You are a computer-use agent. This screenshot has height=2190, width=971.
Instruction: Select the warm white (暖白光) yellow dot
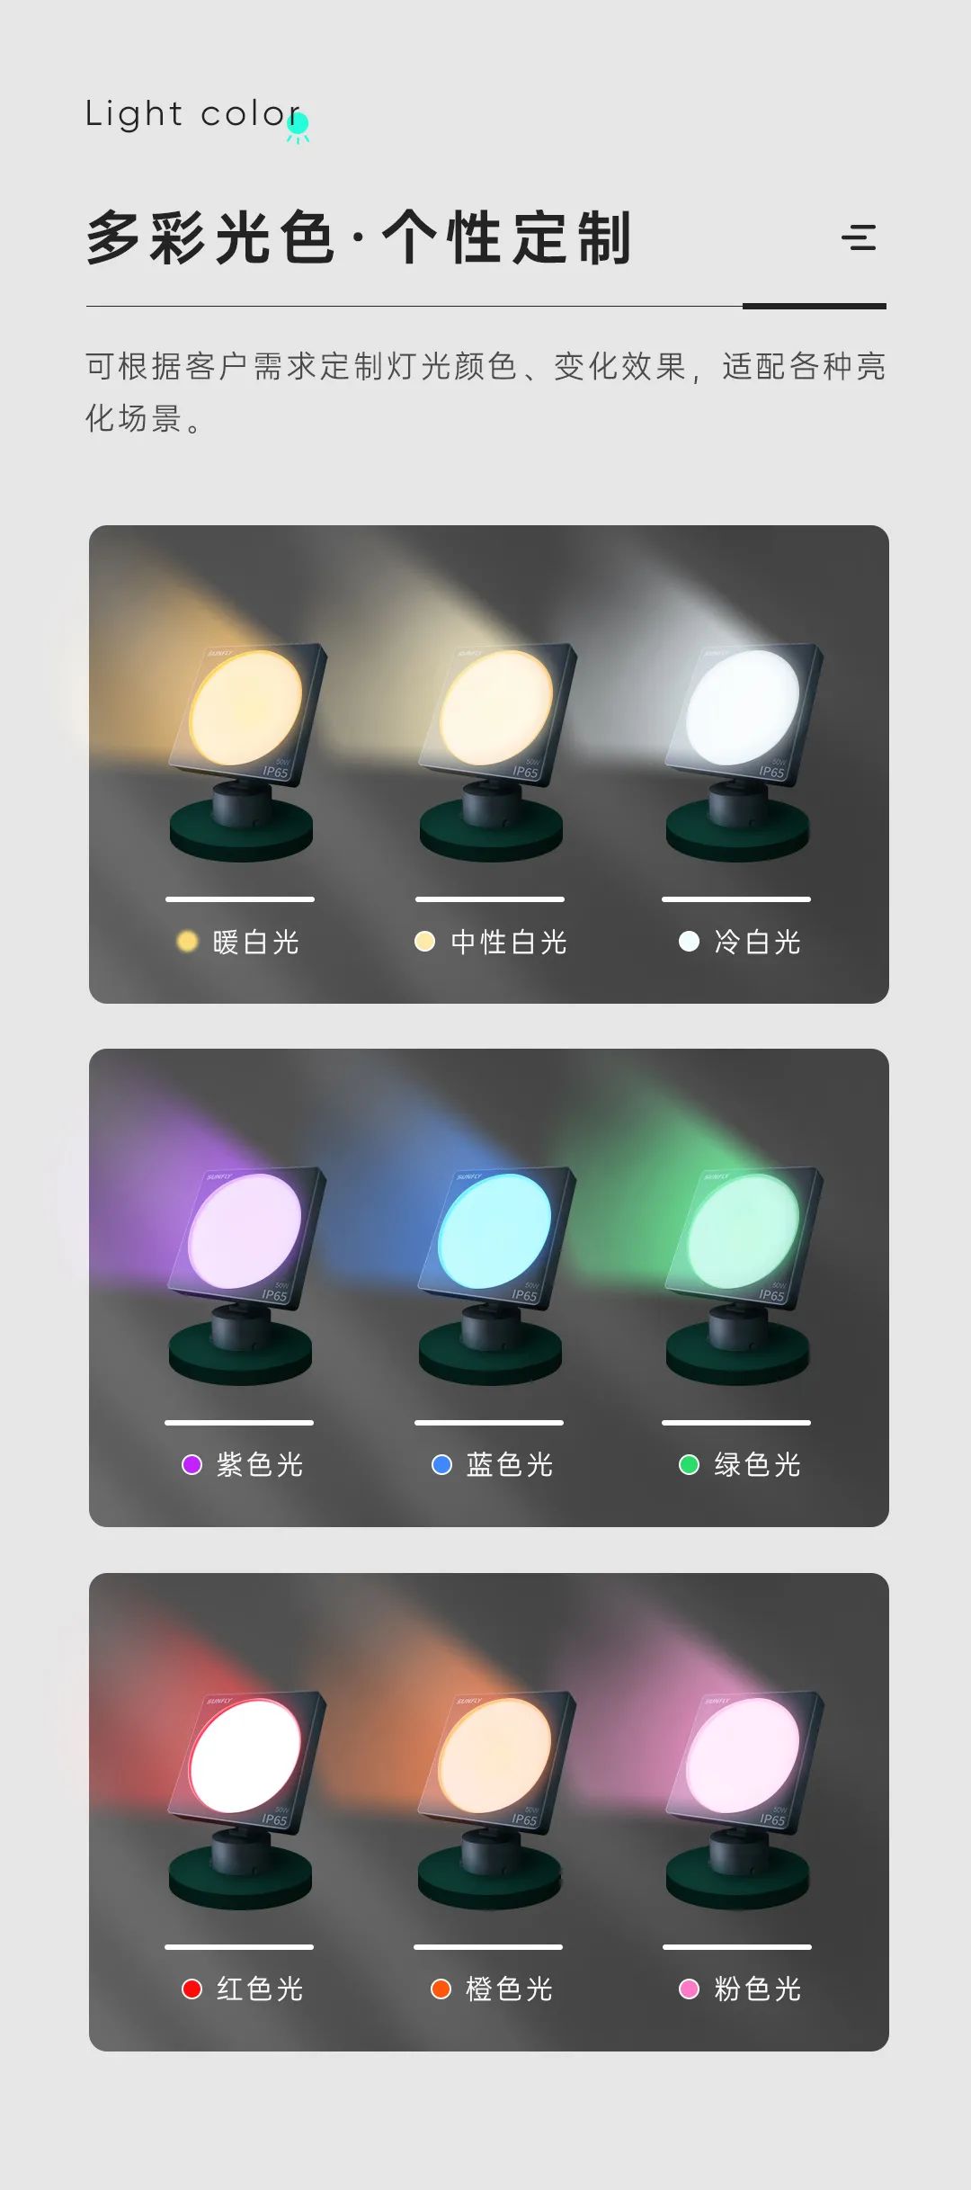(x=187, y=941)
